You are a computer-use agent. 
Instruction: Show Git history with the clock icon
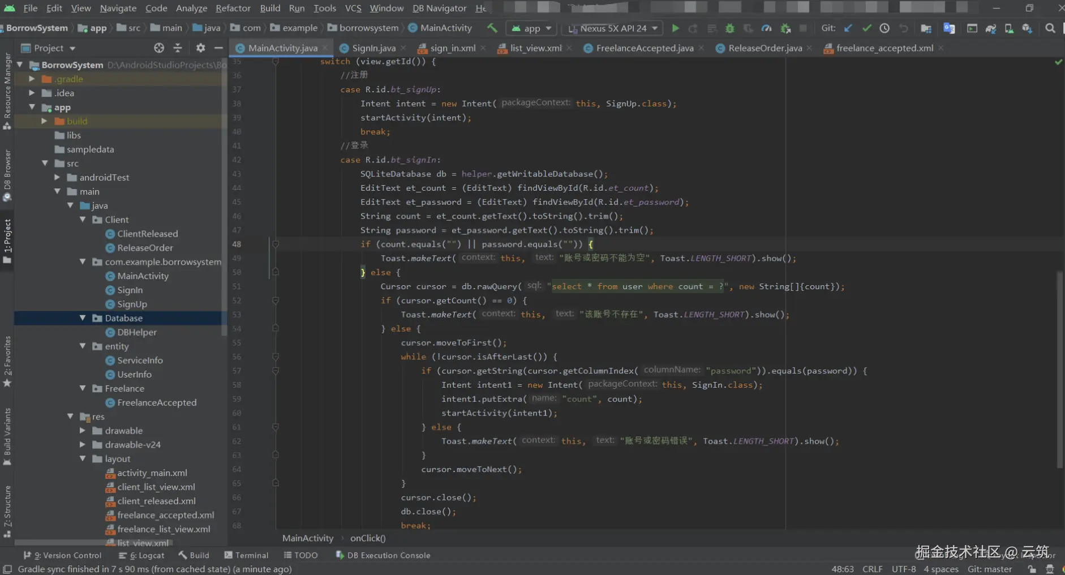tap(884, 28)
